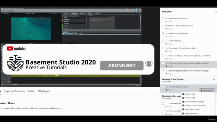Click the file icon next to Glocke1.png
Viewport: 217px width, 122px height.
click(183, 94)
